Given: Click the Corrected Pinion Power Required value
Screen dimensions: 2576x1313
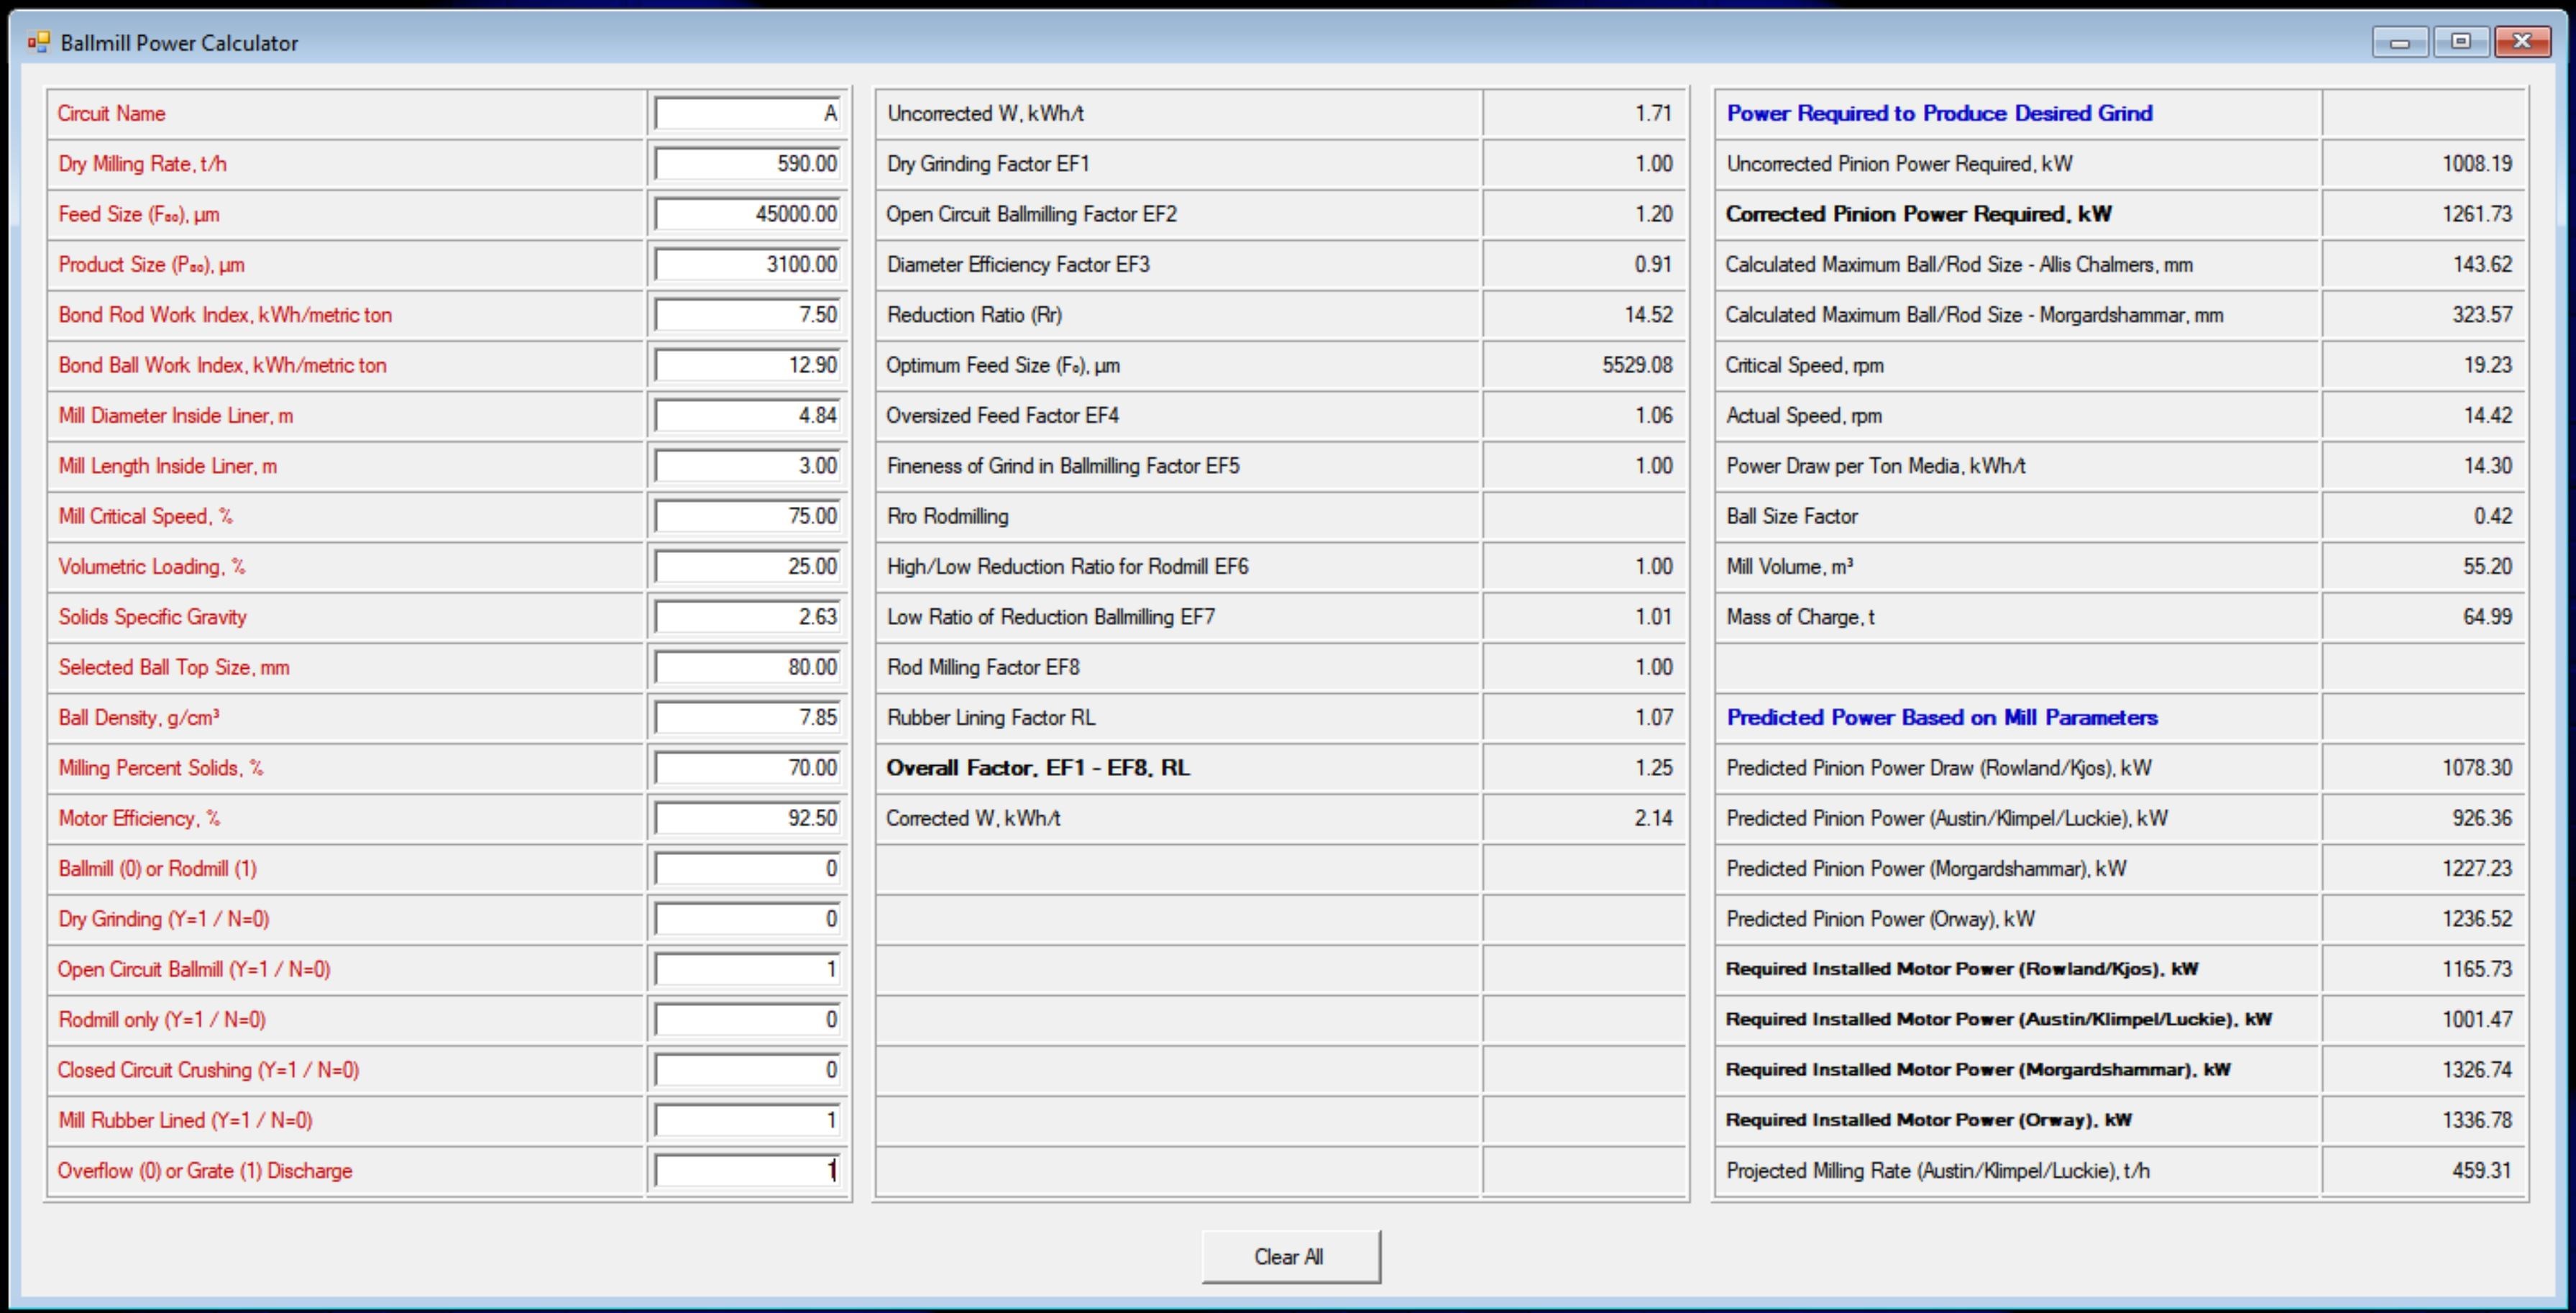Looking at the screenshot, I should coord(2476,214).
